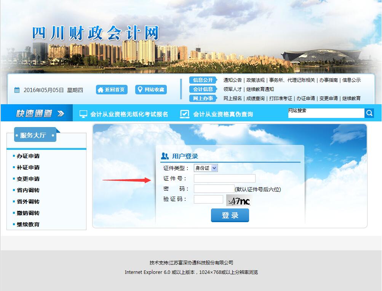Screen dimensions: 382x291
Task: Refresh the captcha image 47nc
Action: point(239,200)
